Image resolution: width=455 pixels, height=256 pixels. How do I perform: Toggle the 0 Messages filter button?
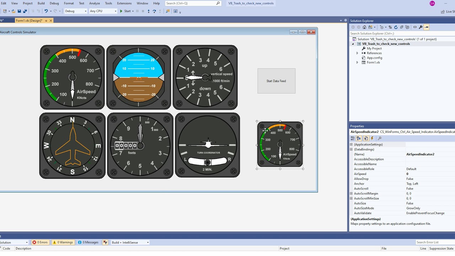point(89,242)
